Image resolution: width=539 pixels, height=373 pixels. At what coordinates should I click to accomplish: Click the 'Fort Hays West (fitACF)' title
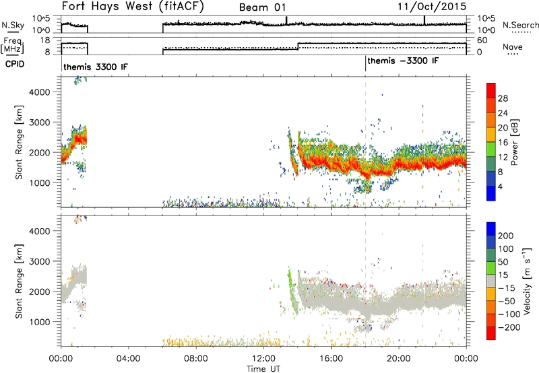(x=132, y=6)
